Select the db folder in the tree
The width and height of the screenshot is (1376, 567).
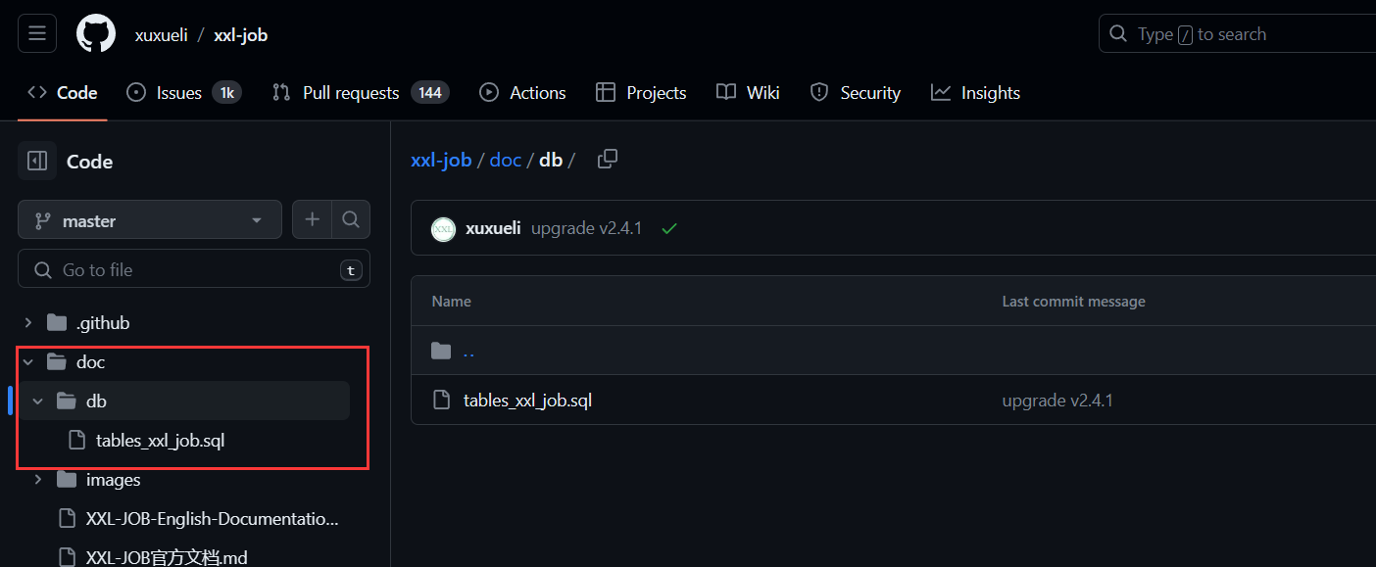click(96, 402)
